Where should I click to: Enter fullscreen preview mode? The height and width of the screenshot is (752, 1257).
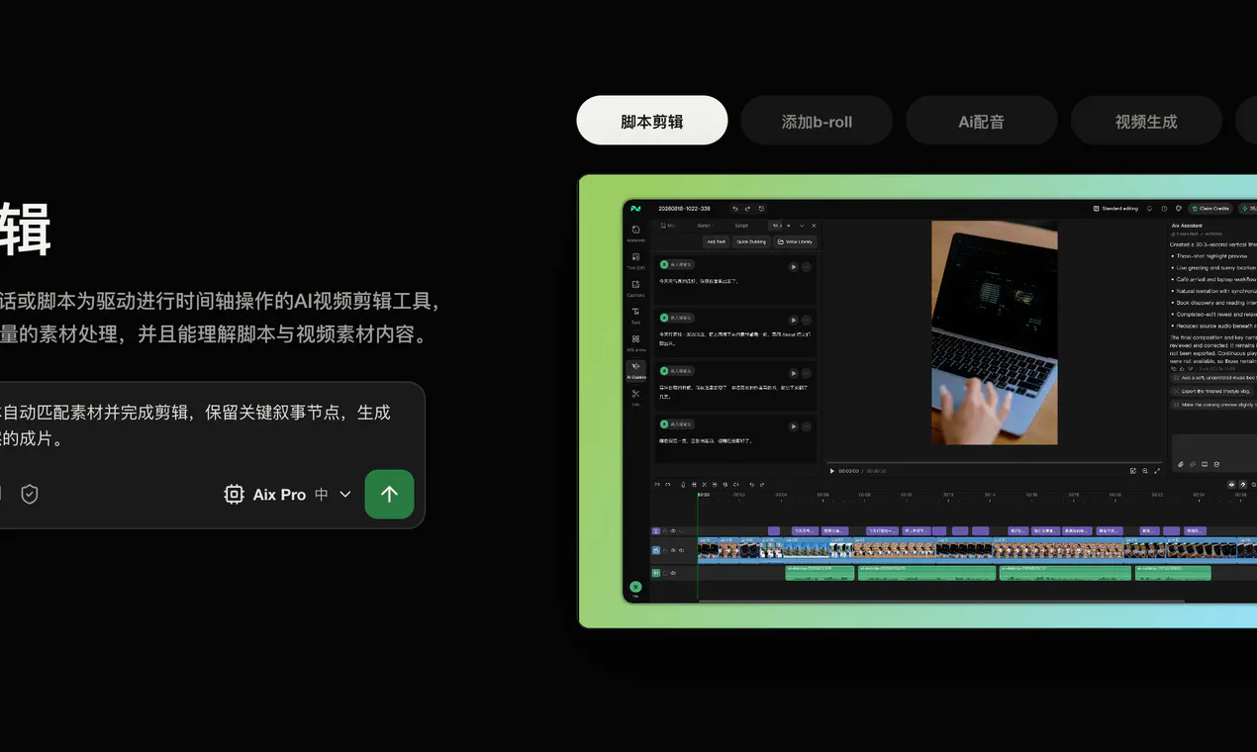click(1157, 471)
